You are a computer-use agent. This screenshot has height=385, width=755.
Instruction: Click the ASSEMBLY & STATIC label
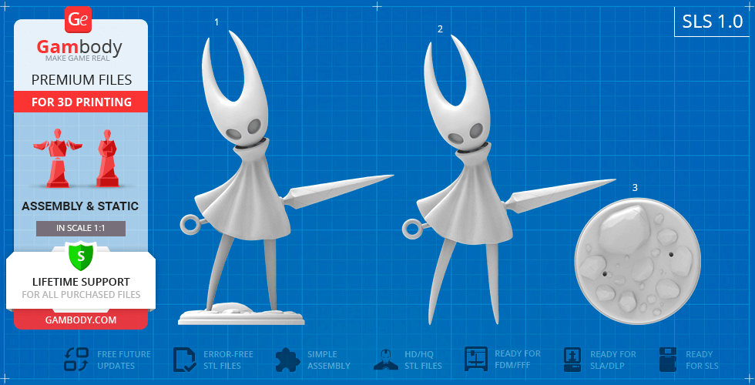pyautogui.click(x=81, y=206)
